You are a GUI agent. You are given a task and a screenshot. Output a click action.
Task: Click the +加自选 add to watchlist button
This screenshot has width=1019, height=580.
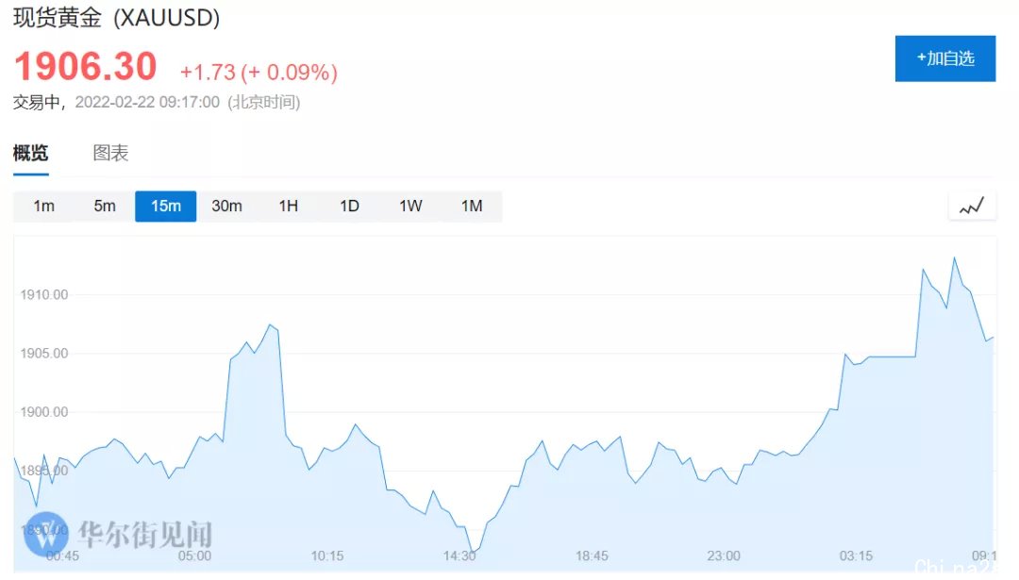tap(944, 58)
